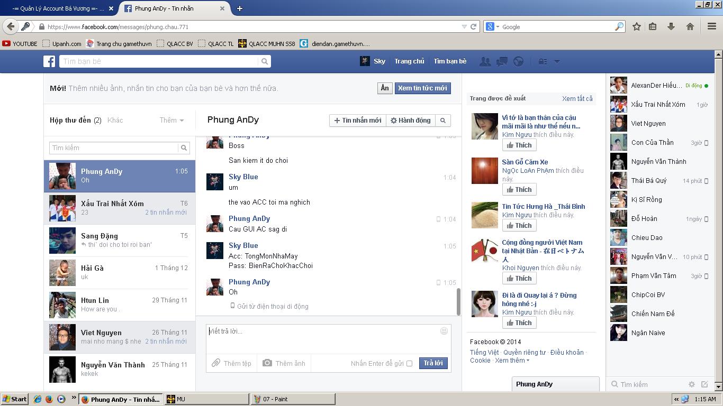The height and width of the screenshot is (406, 723).
Task: Open emoticon picker in reply box
Action: (x=444, y=331)
